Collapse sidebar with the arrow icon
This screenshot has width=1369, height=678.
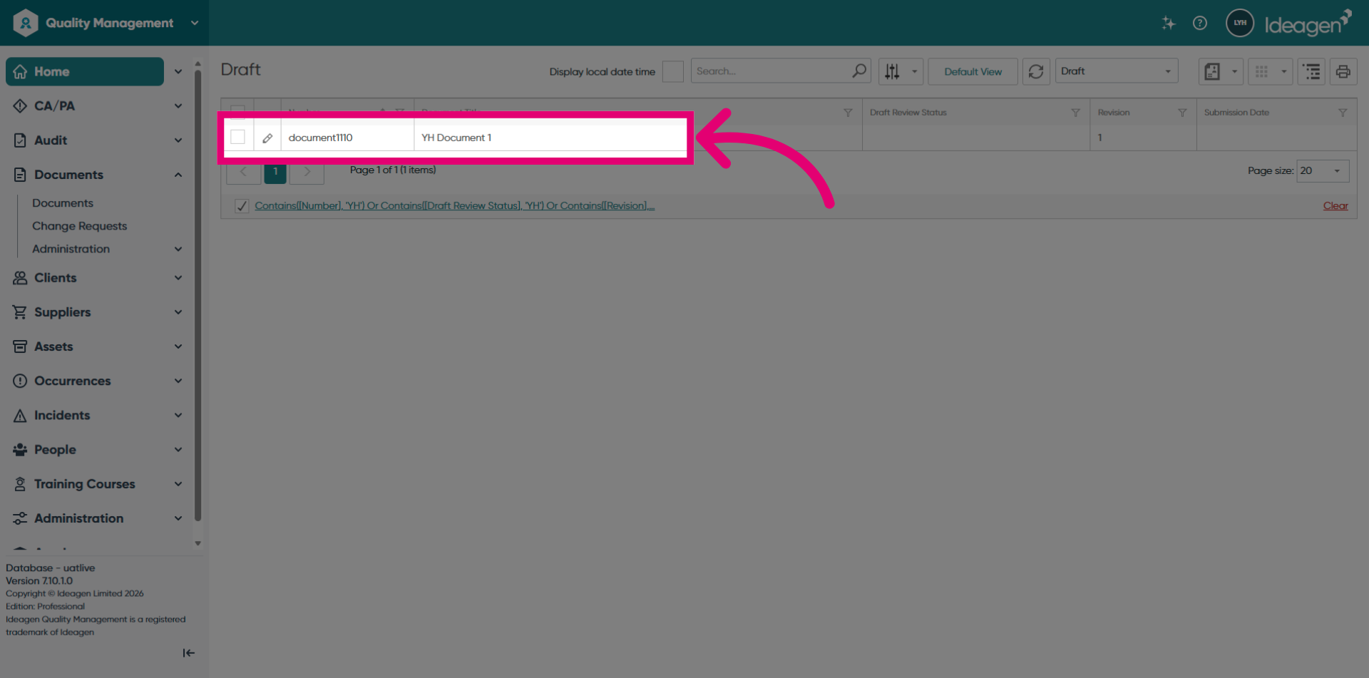tap(188, 653)
